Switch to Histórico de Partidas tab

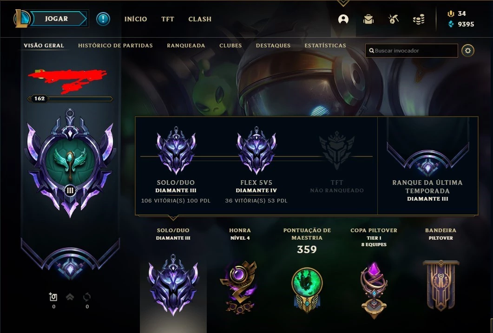pos(115,46)
